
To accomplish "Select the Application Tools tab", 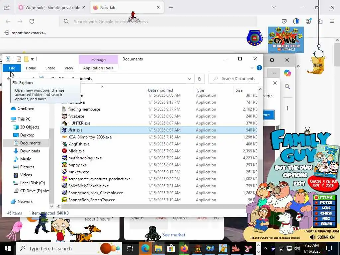I will tap(98, 68).
